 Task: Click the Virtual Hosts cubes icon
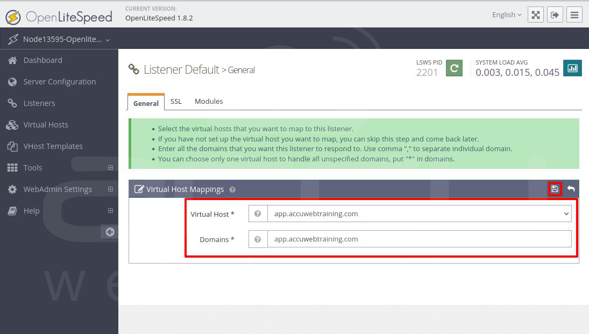tap(12, 125)
